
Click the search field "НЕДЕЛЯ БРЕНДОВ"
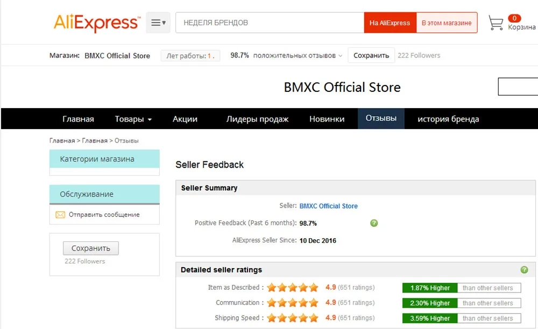point(270,23)
